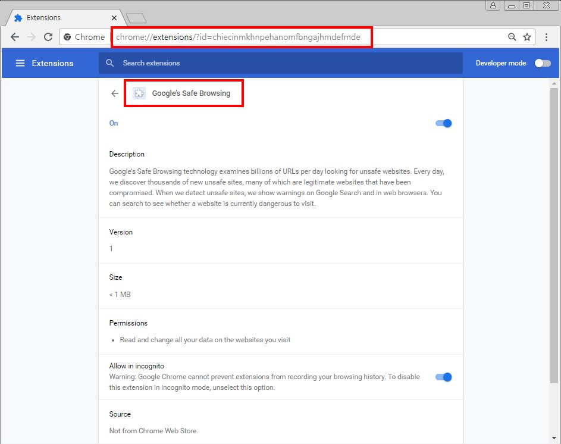
Task: Maximize the Chrome window
Action: (x=526, y=5)
